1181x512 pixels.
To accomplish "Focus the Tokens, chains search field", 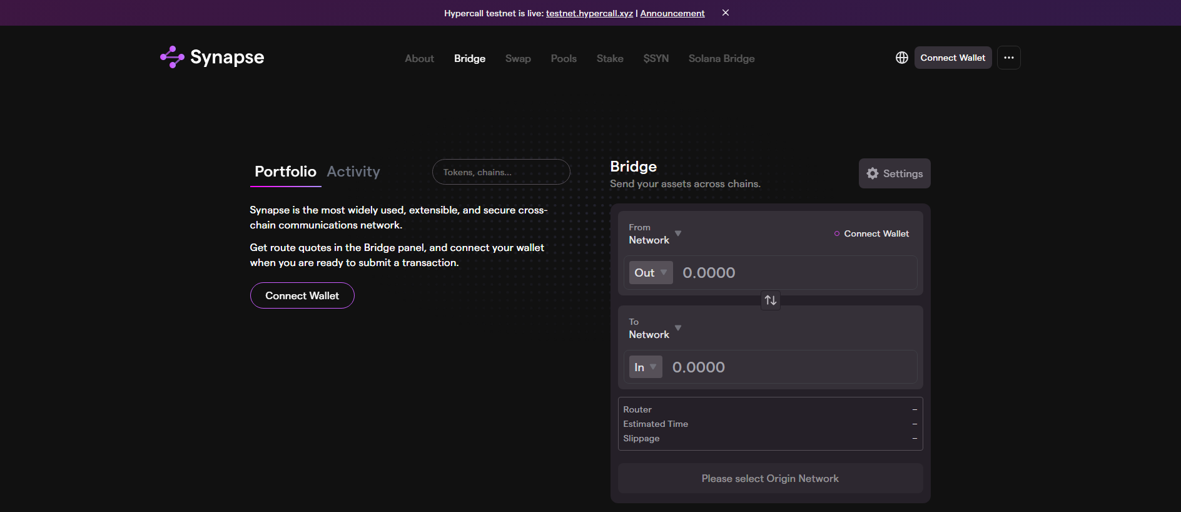I will tap(501, 172).
